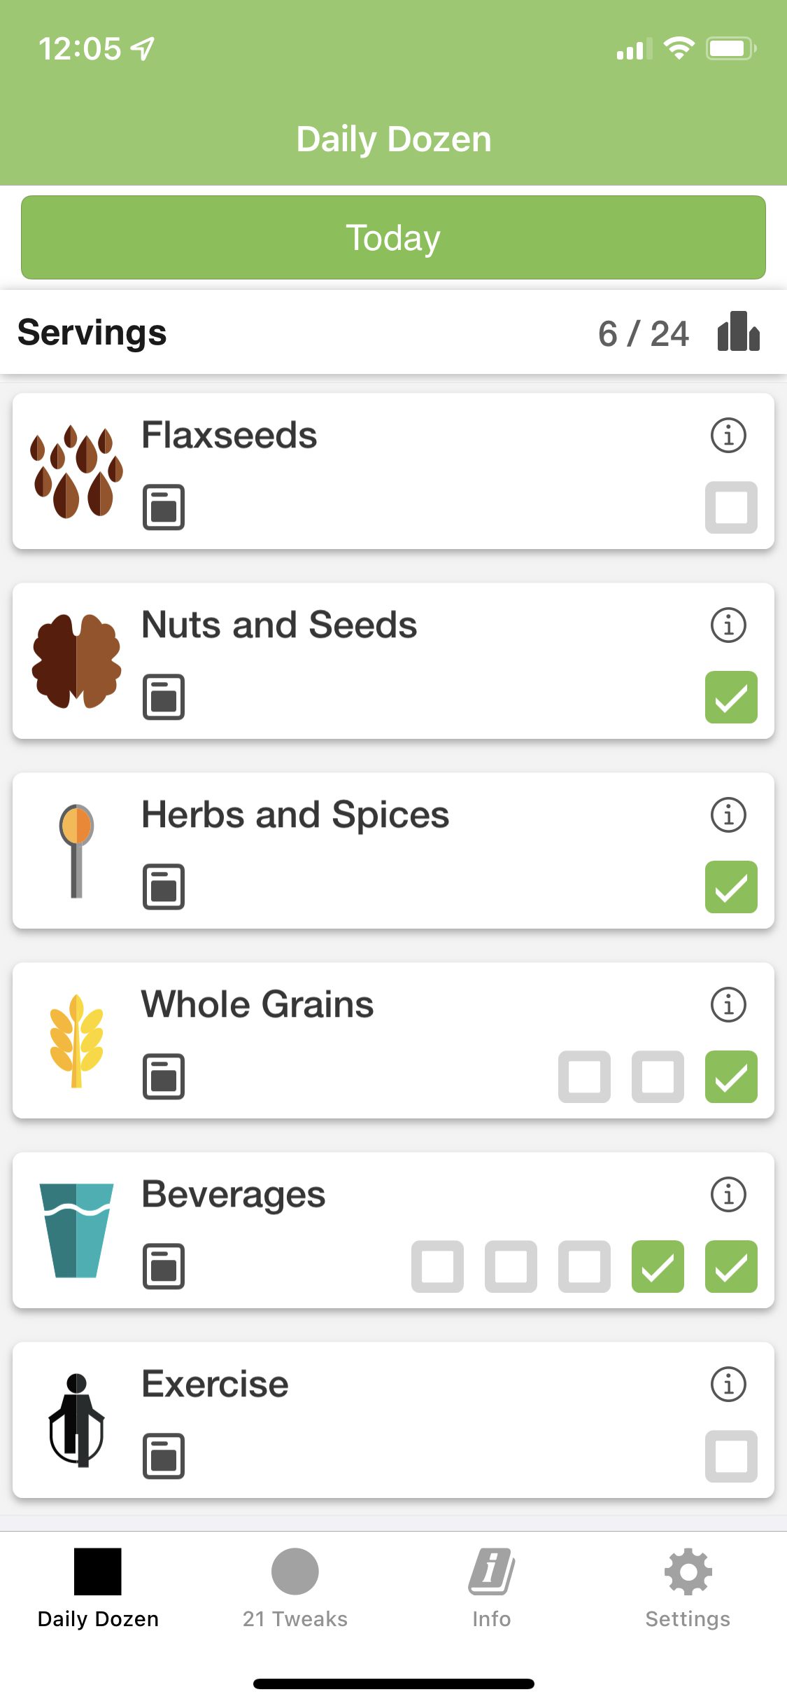The height and width of the screenshot is (1706, 787).
Task: Check the Exercise serving checkbox
Action: (731, 1456)
